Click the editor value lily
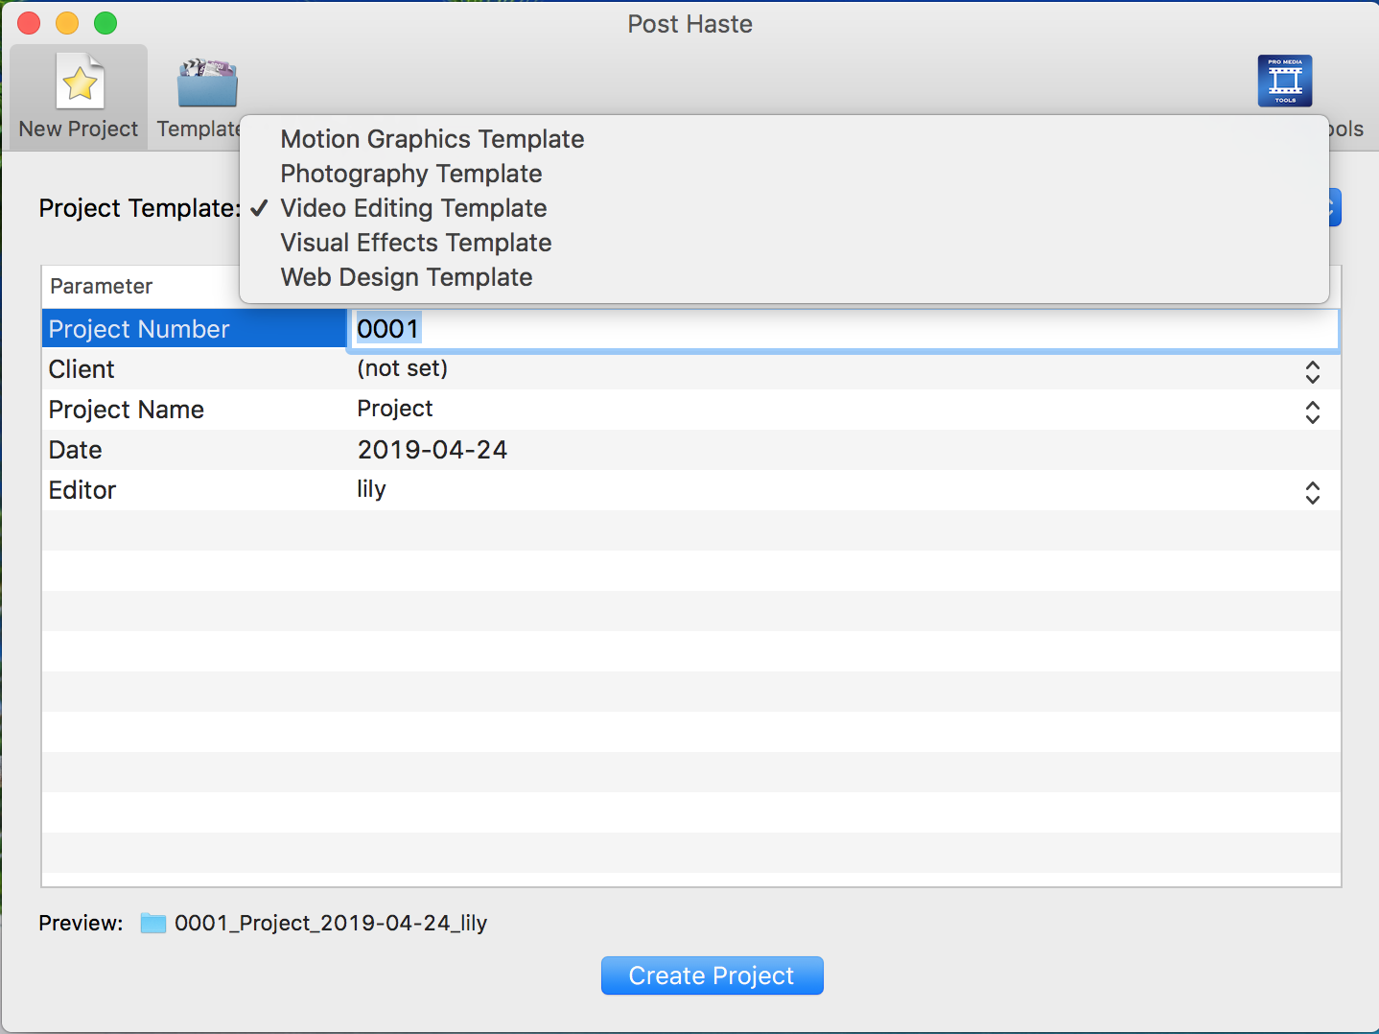This screenshot has width=1379, height=1034. tap(371, 489)
